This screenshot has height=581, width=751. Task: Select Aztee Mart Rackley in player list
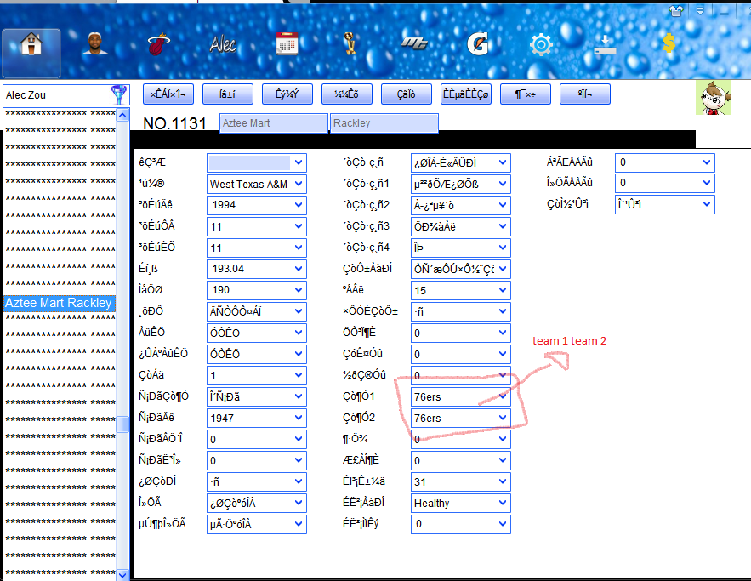[58, 303]
